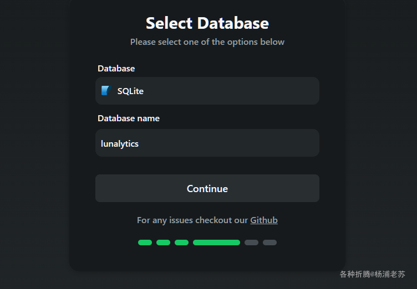Select the SQLite text in the Database field
The height and width of the screenshot is (289, 417).
tap(130, 91)
